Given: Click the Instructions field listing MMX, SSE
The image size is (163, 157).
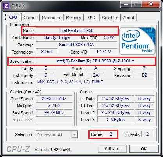Looking at the screenshot, I should click(95, 82).
